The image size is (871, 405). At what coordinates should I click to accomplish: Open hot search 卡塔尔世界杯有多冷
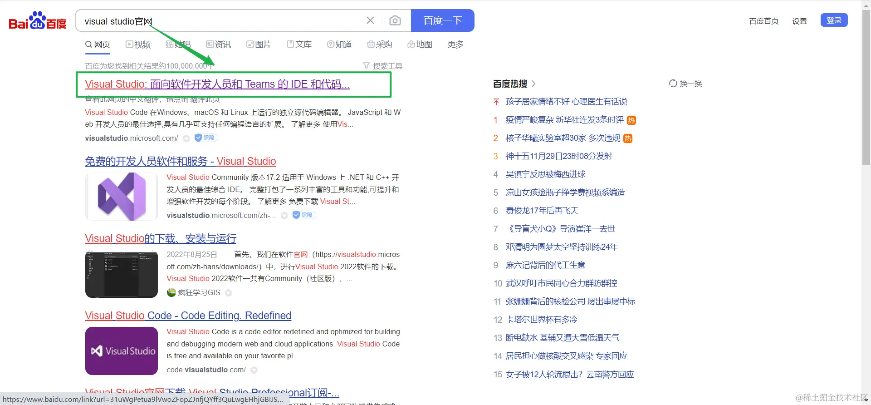tap(542, 320)
